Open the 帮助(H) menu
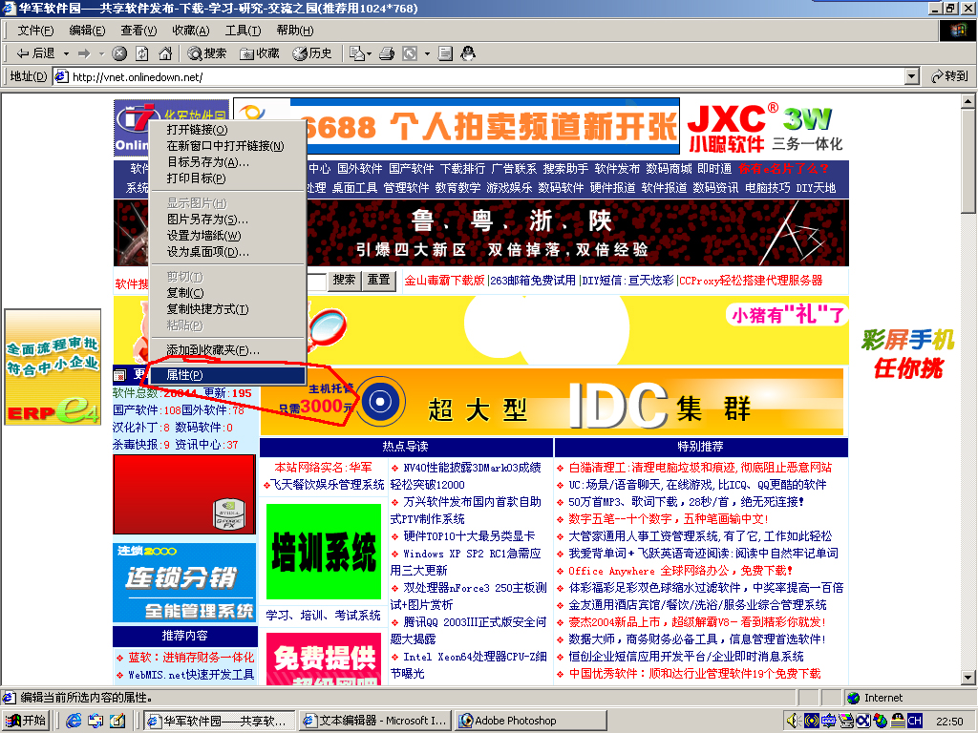Screen dimensions: 978x733 pyautogui.click(x=295, y=30)
